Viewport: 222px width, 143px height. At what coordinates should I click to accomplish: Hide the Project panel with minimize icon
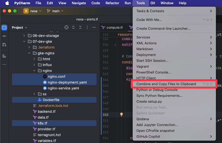pyautogui.click(x=94, y=27)
